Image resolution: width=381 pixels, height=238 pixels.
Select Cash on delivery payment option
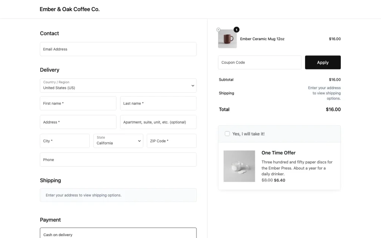[x=118, y=234]
